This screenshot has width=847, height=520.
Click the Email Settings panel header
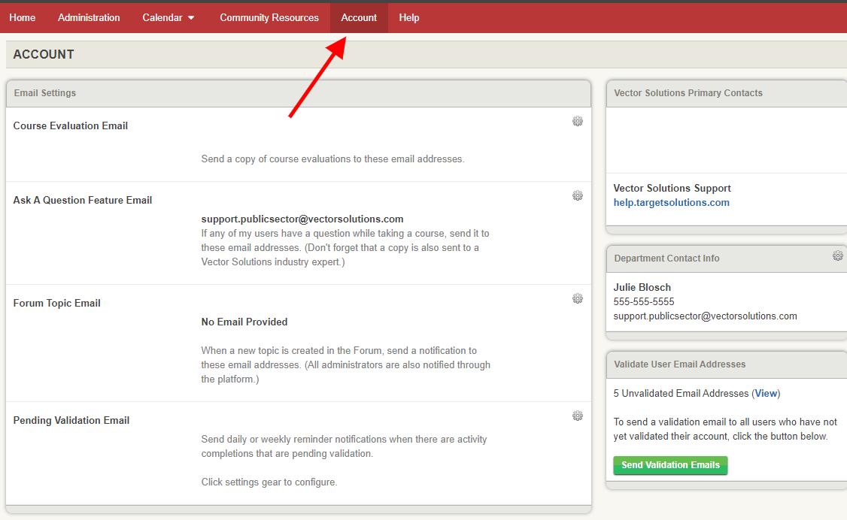[45, 93]
